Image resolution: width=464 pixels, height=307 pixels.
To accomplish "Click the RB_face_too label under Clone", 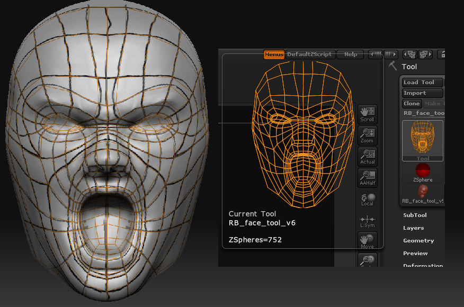I will 424,113.
